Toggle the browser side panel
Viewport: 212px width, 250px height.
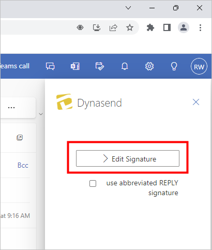167,27
